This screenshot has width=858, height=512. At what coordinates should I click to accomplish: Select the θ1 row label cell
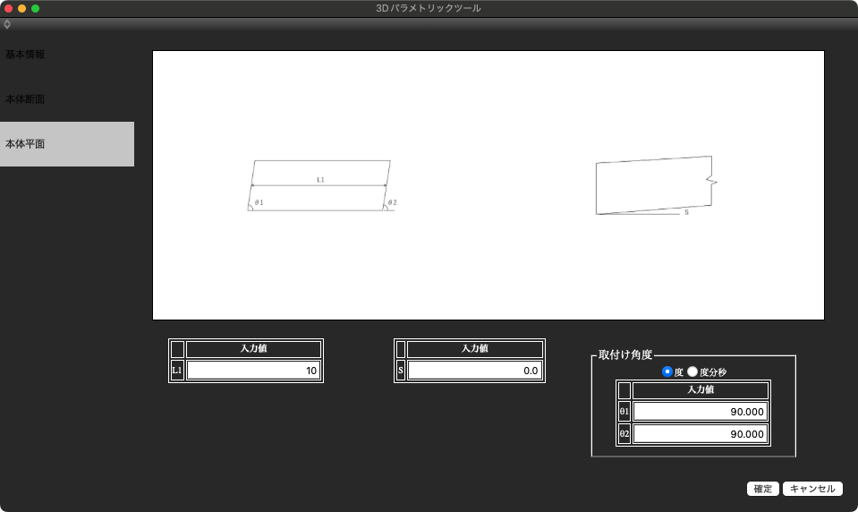click(x=624, y=412)
